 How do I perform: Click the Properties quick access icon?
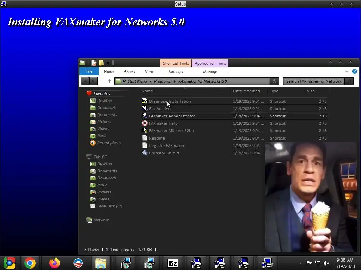(x=94, y=63)
